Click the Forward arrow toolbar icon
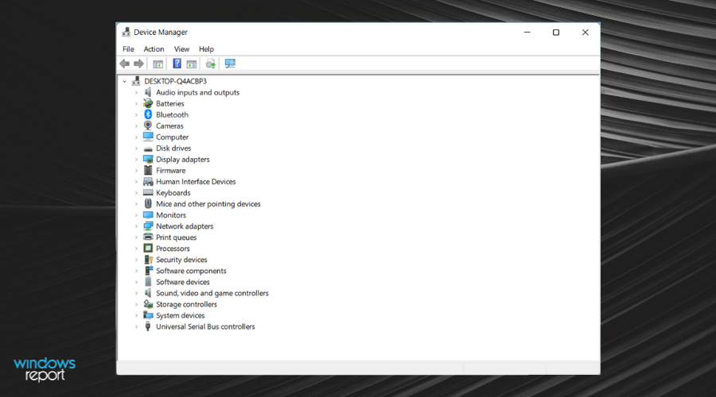Viewport: 716px width, 397px height. [138, 64]
